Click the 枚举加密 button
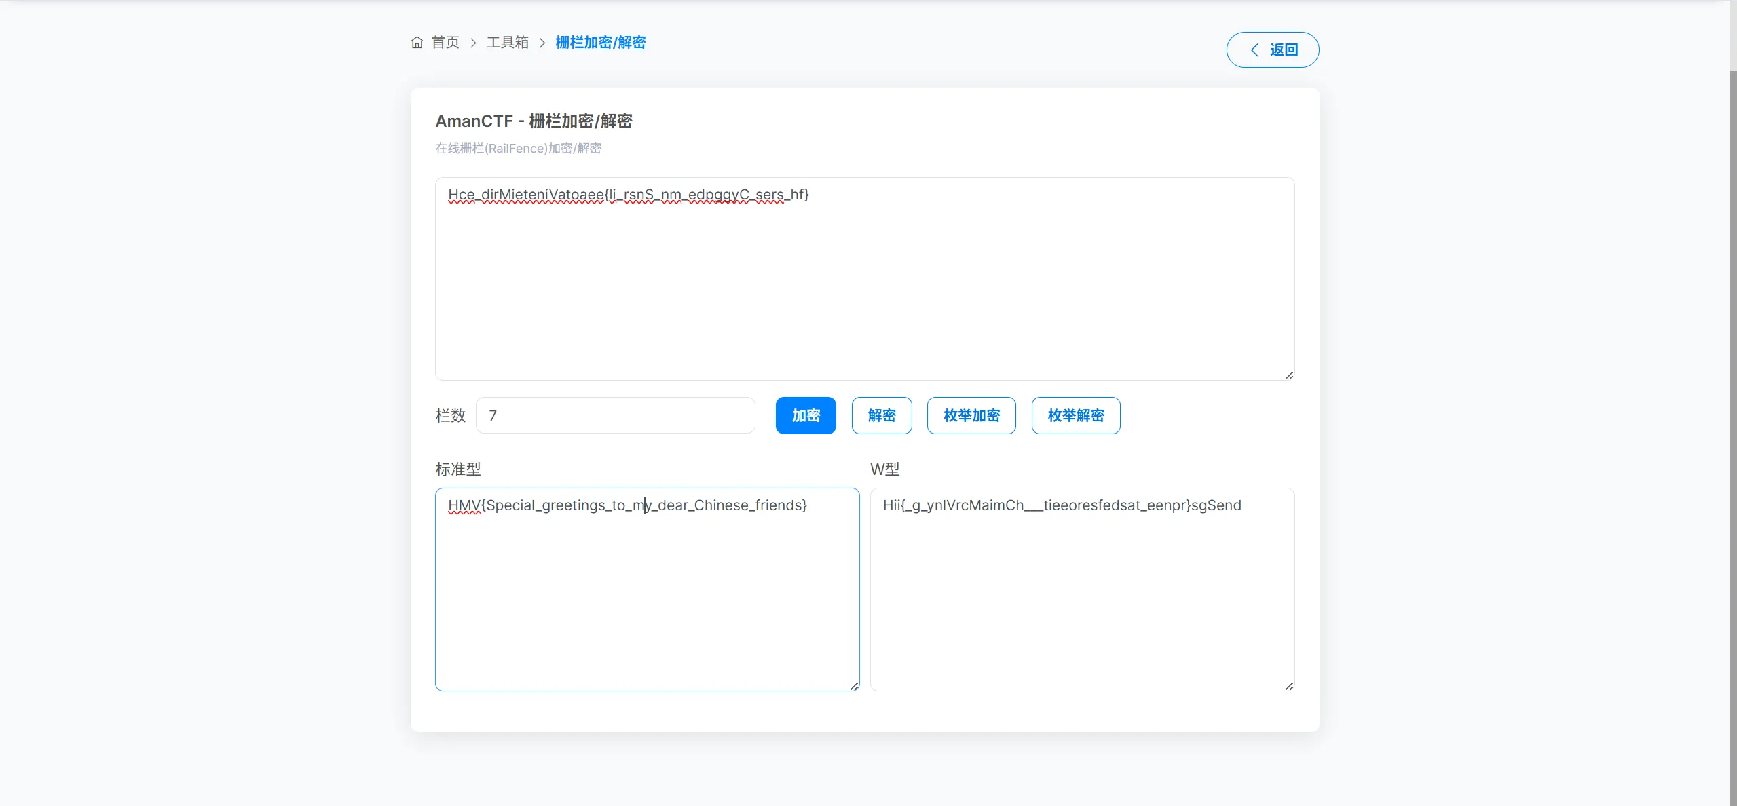Image resolution: width=1737 pixels, height=806 pixels. [971, 415]
